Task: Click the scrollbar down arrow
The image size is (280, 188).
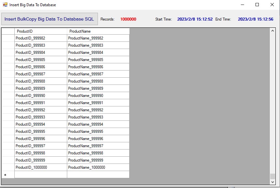Action: [x=272, y=182]
